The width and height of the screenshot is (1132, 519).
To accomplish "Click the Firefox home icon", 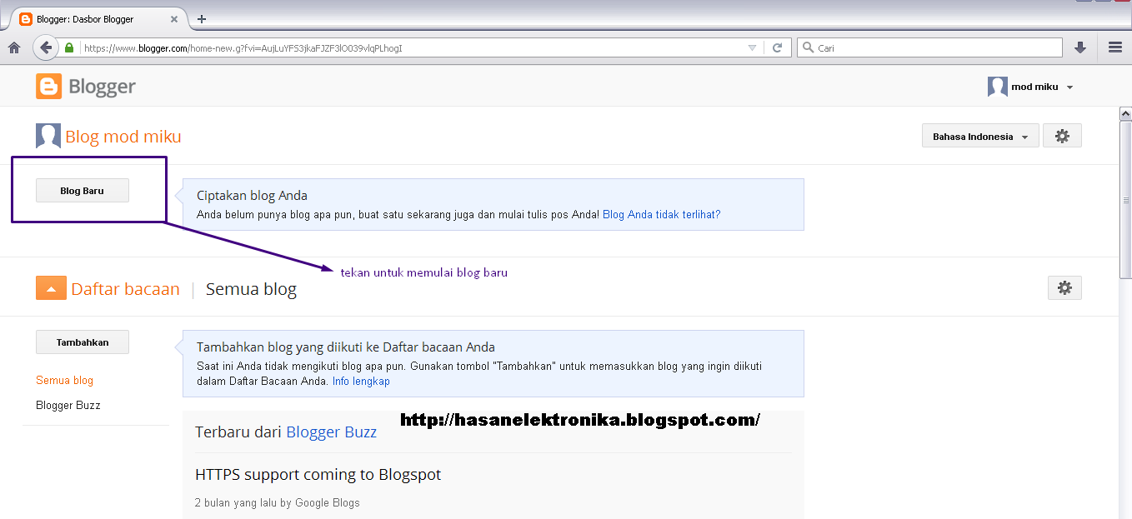I will coord(14,48).
